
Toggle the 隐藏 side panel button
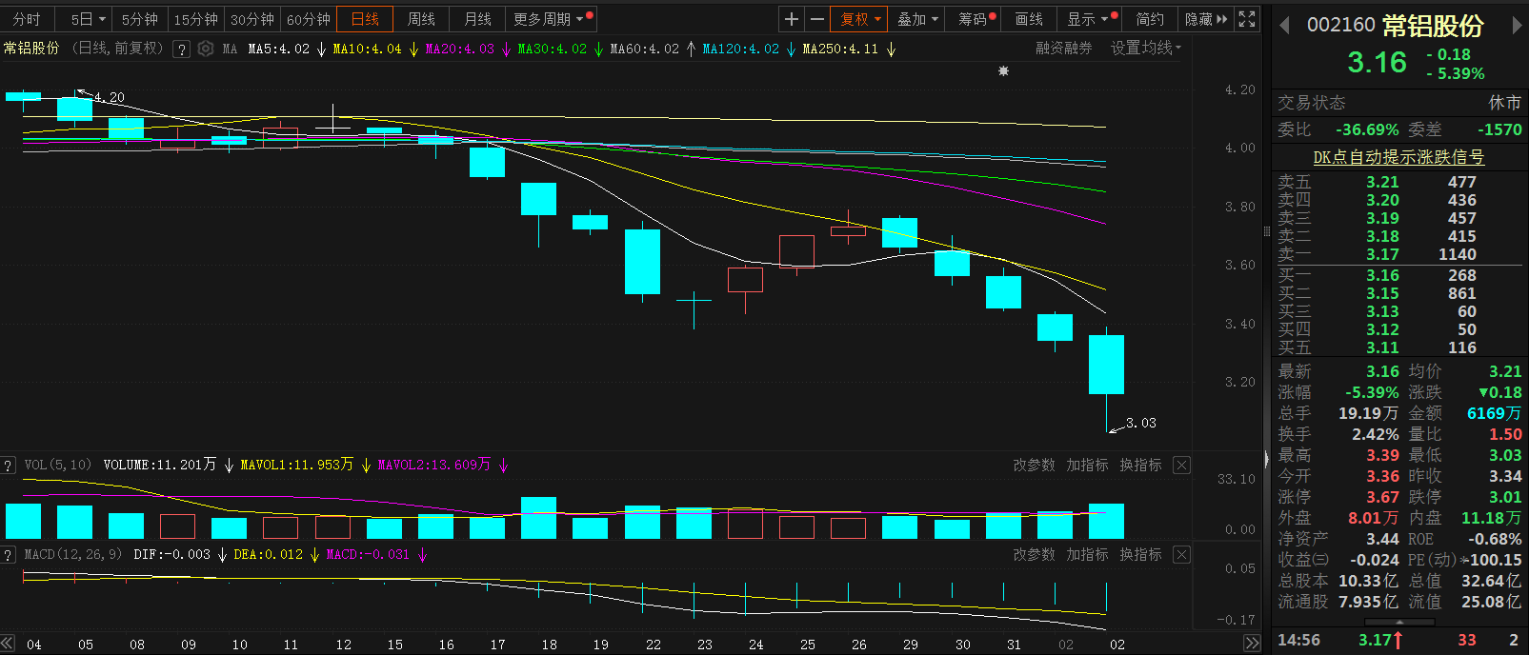click(1205, 19)
